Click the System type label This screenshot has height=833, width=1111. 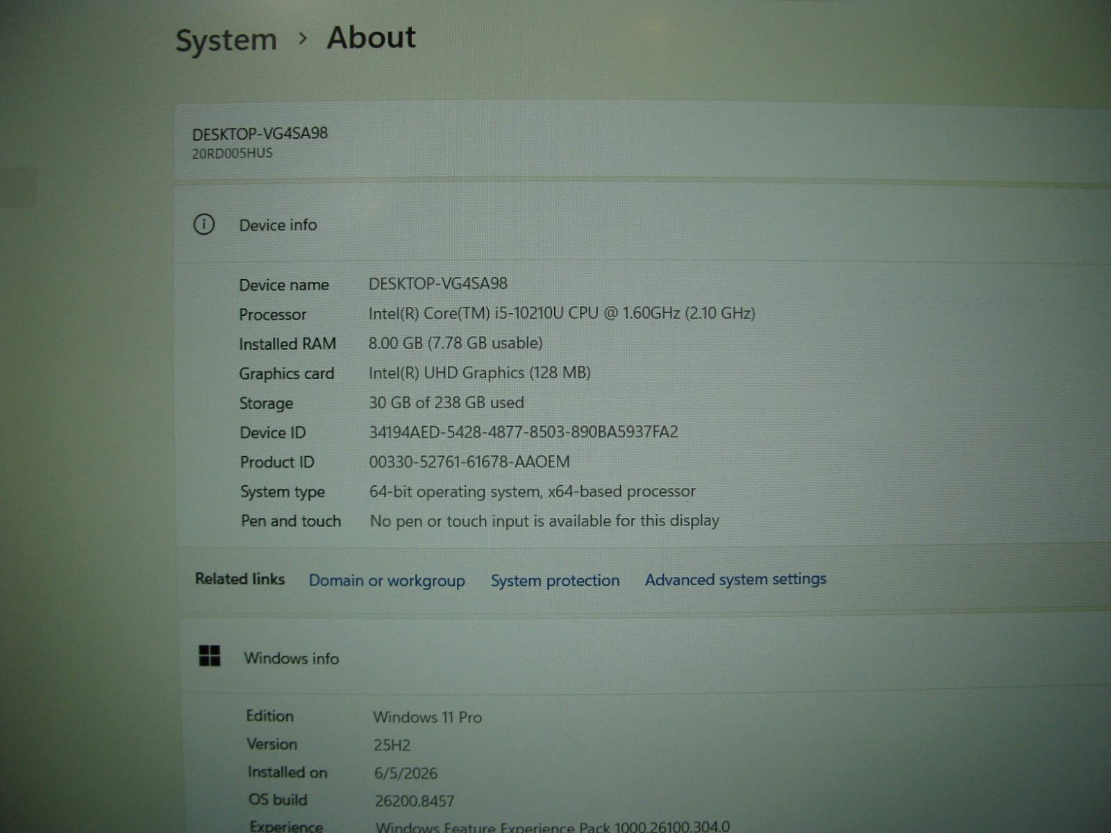283,492
